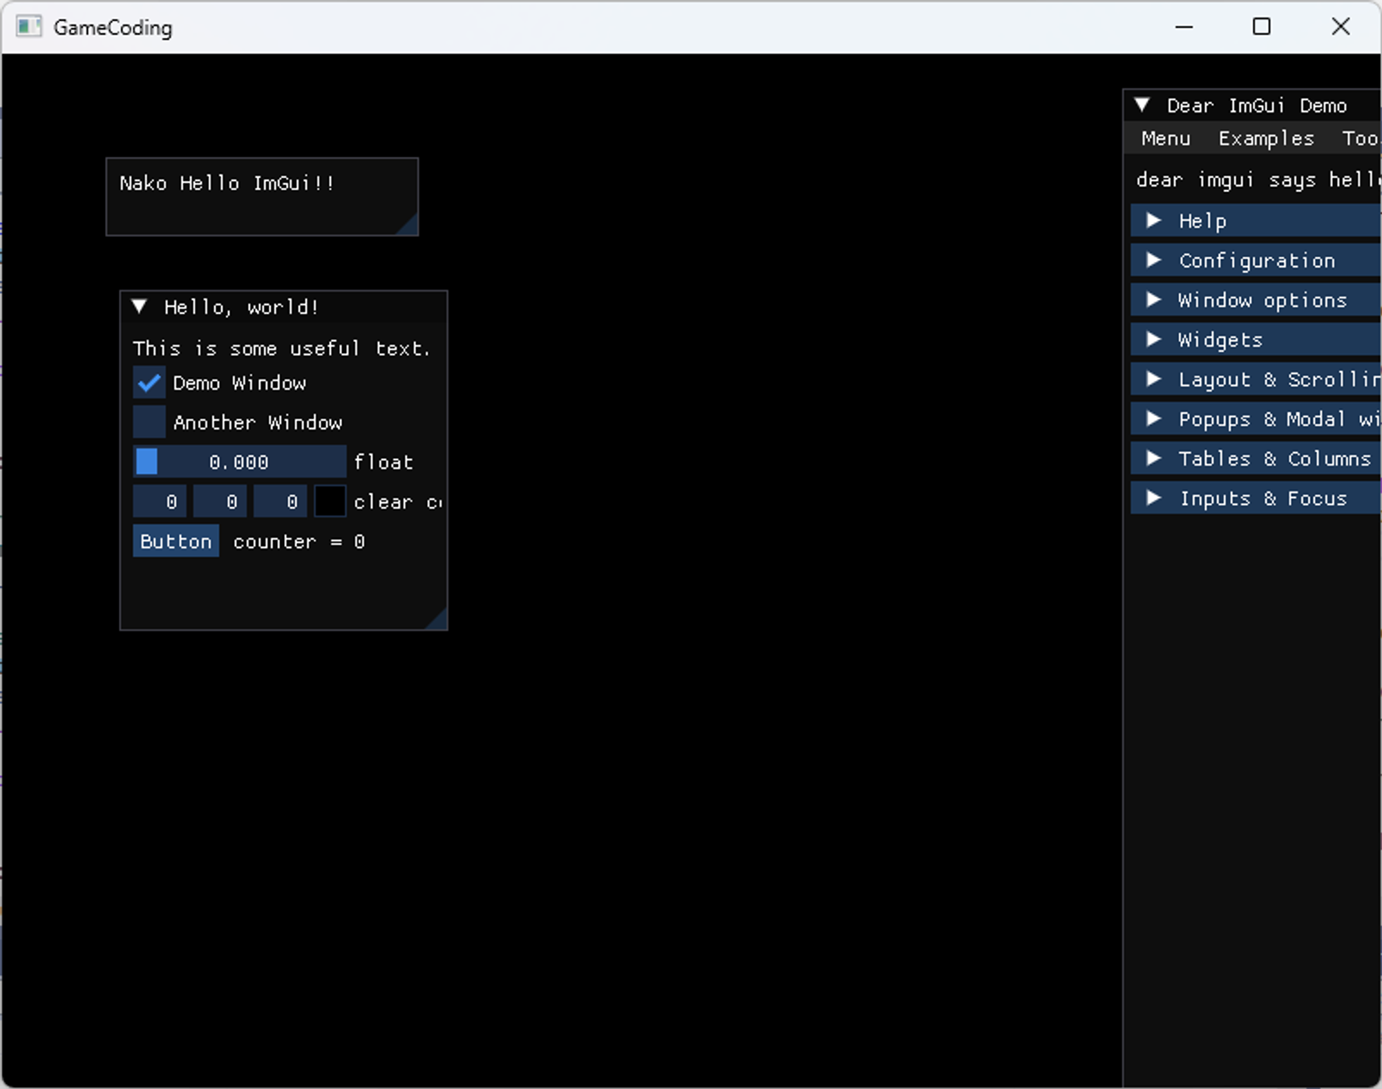Collapse the Dear ImGui Demo window arrow
Viewport: 1382px width, 1089px height.
pos(1142,105)
